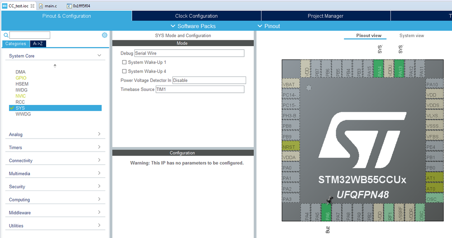Click pin PE4 on chip
This screenshot has width=452, height=238.
435,147
